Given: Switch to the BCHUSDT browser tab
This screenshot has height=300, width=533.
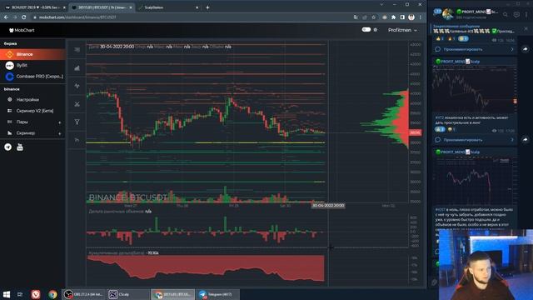Looking at the screenshot, I should pyautogui.click(x=34, y=7).
